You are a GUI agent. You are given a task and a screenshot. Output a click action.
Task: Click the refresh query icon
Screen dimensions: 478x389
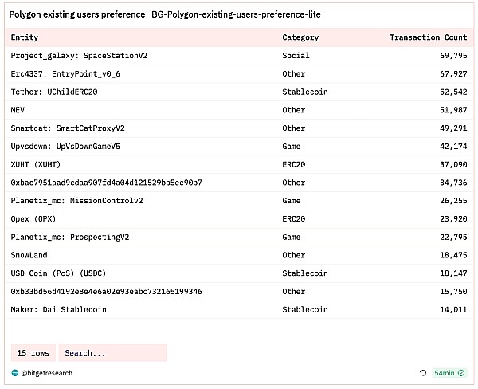[x=423, y=373]
